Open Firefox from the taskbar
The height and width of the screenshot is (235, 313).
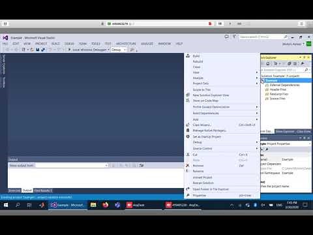point(106,205)
